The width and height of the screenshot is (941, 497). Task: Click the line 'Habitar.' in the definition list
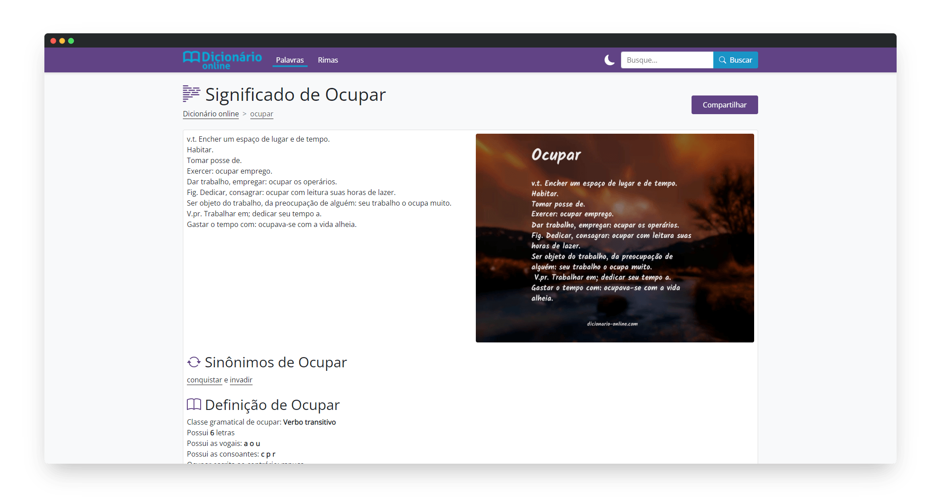200,150
